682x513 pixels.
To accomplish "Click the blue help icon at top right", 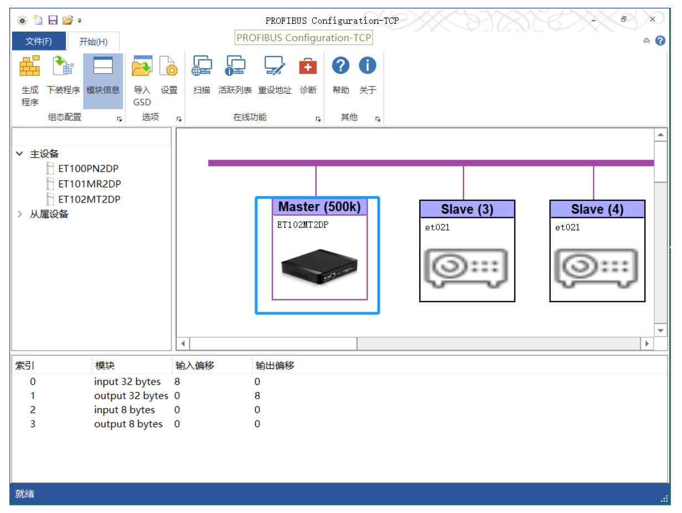I will [660, 40].
